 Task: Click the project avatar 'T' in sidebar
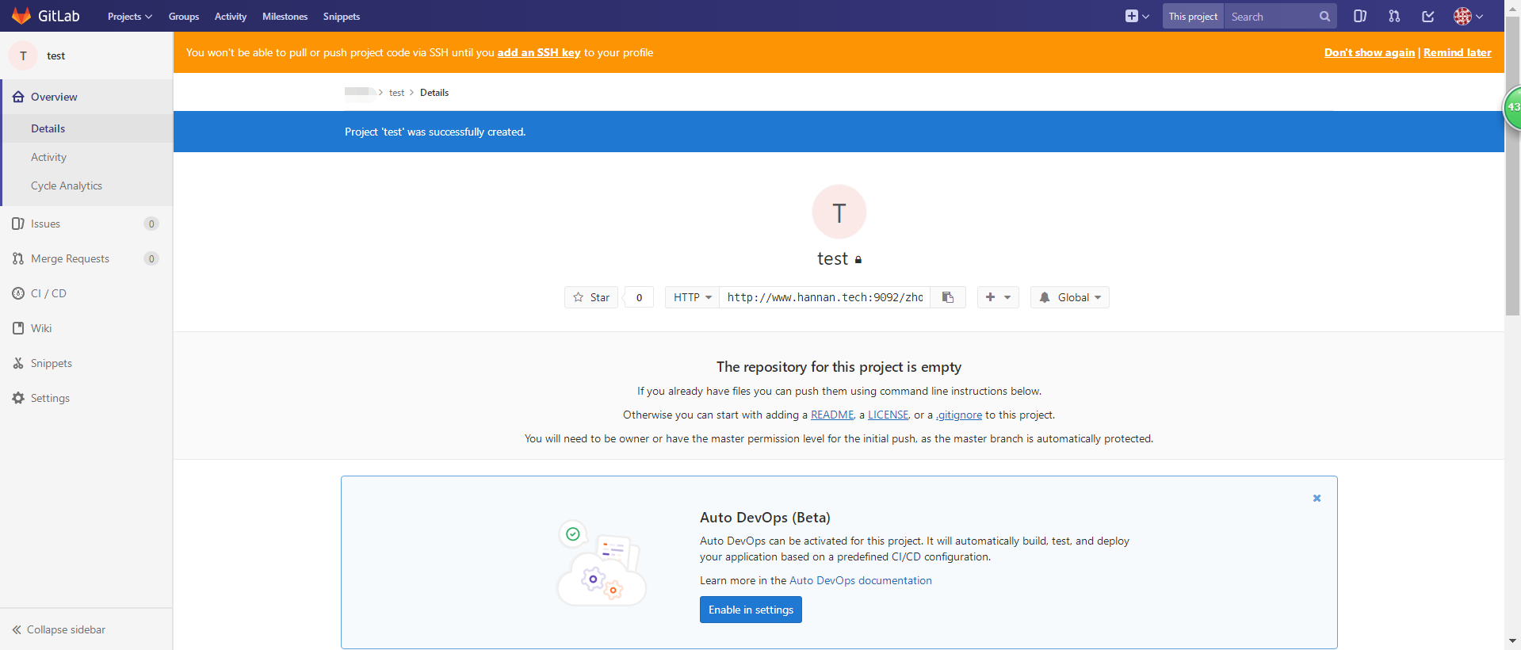[23, 55]
